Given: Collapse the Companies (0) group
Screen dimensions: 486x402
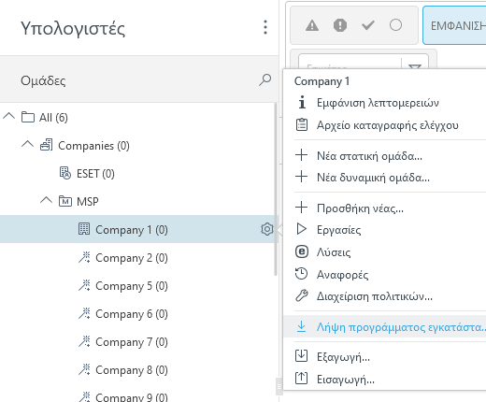Looking at the screenshot, I should [27, 144].
